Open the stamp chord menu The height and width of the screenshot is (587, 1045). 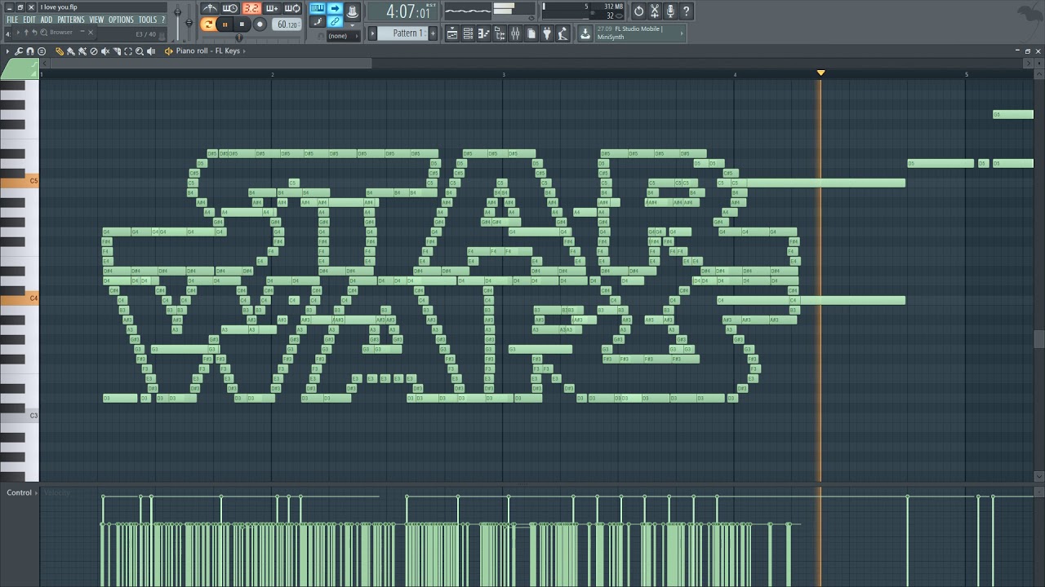click(x=42, y=51)
